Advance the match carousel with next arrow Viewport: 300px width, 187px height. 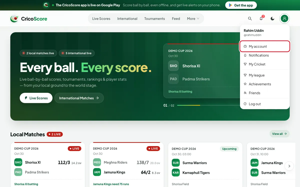(x=289, y=166)
